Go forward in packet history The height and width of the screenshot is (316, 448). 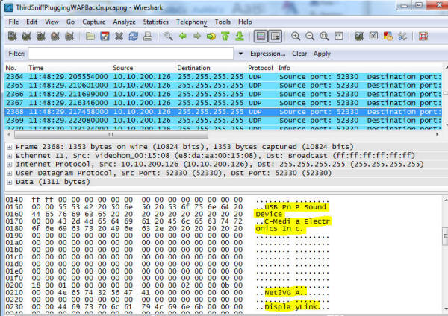tap(197, 37)
